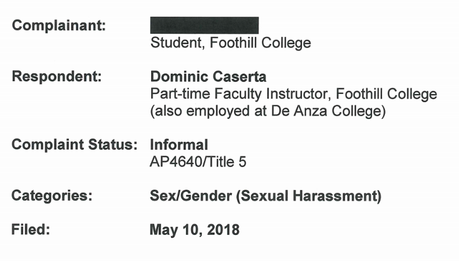Click the Filed: label
Screen dimensions: 459x261
click(31, 229)
